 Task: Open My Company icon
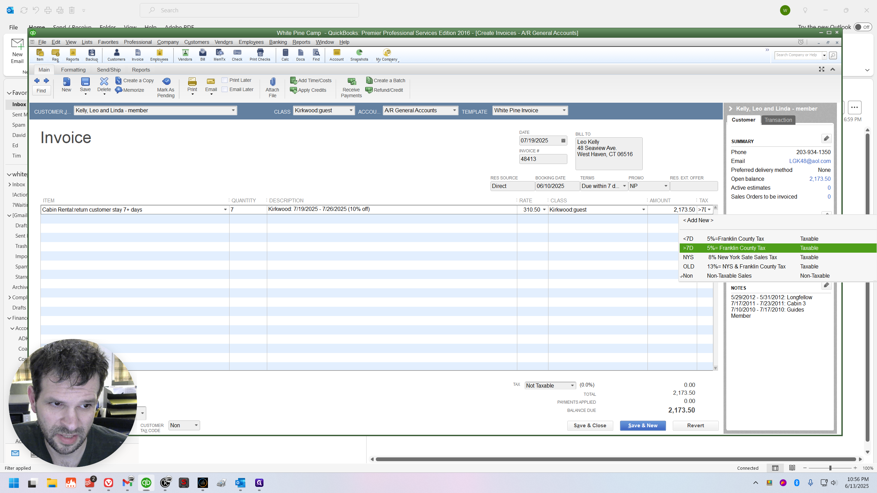387,55
